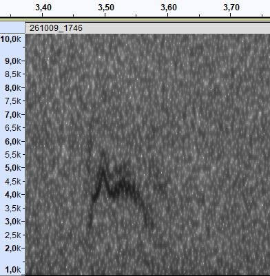The height and width of the screenshot is (276, 270).
Task: Click the 5,5k frequency scale label
Action: 13,155
